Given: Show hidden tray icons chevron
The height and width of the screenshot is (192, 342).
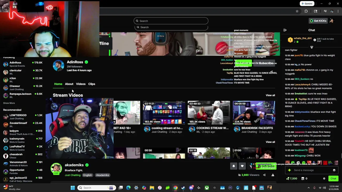Looking at the screenshot, I should coord(309,188).
